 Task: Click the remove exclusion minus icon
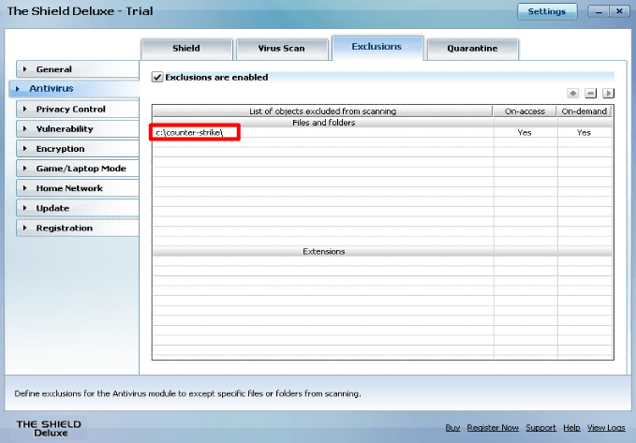(590, 94)
